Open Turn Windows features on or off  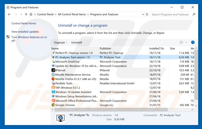tap(29, 39)
